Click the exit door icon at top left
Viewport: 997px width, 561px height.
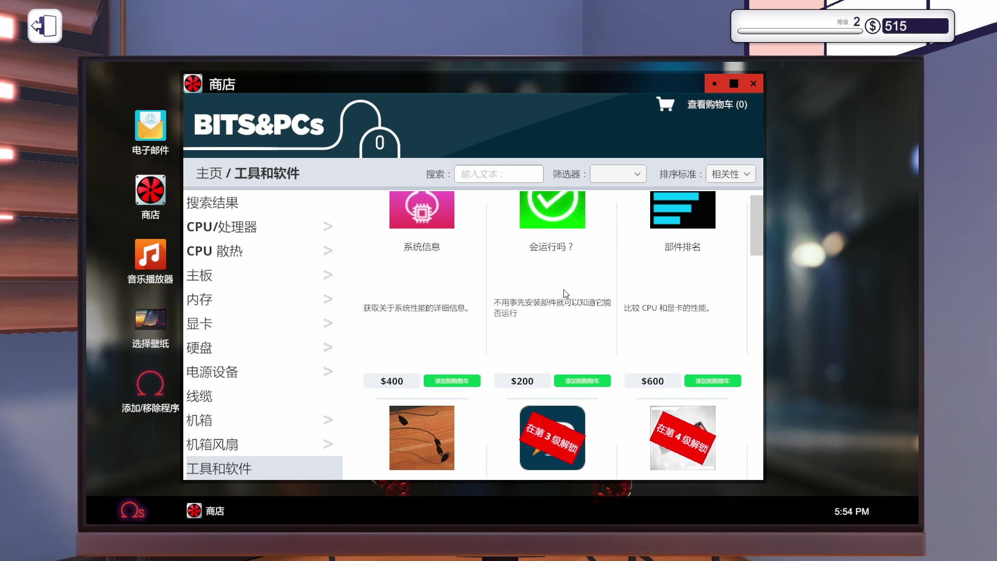pyautogui.click(x=45, y=26)
